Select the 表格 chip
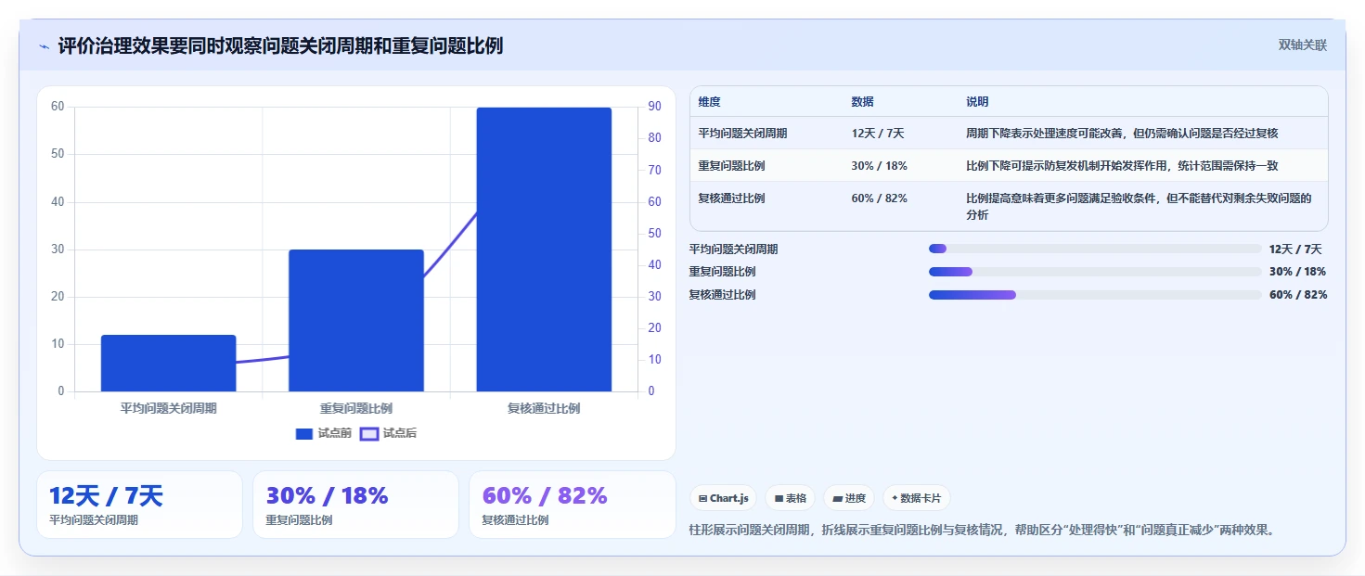 coord(791,498)
